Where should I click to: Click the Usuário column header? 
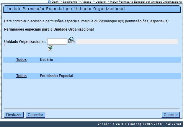(x=46, y=60)
